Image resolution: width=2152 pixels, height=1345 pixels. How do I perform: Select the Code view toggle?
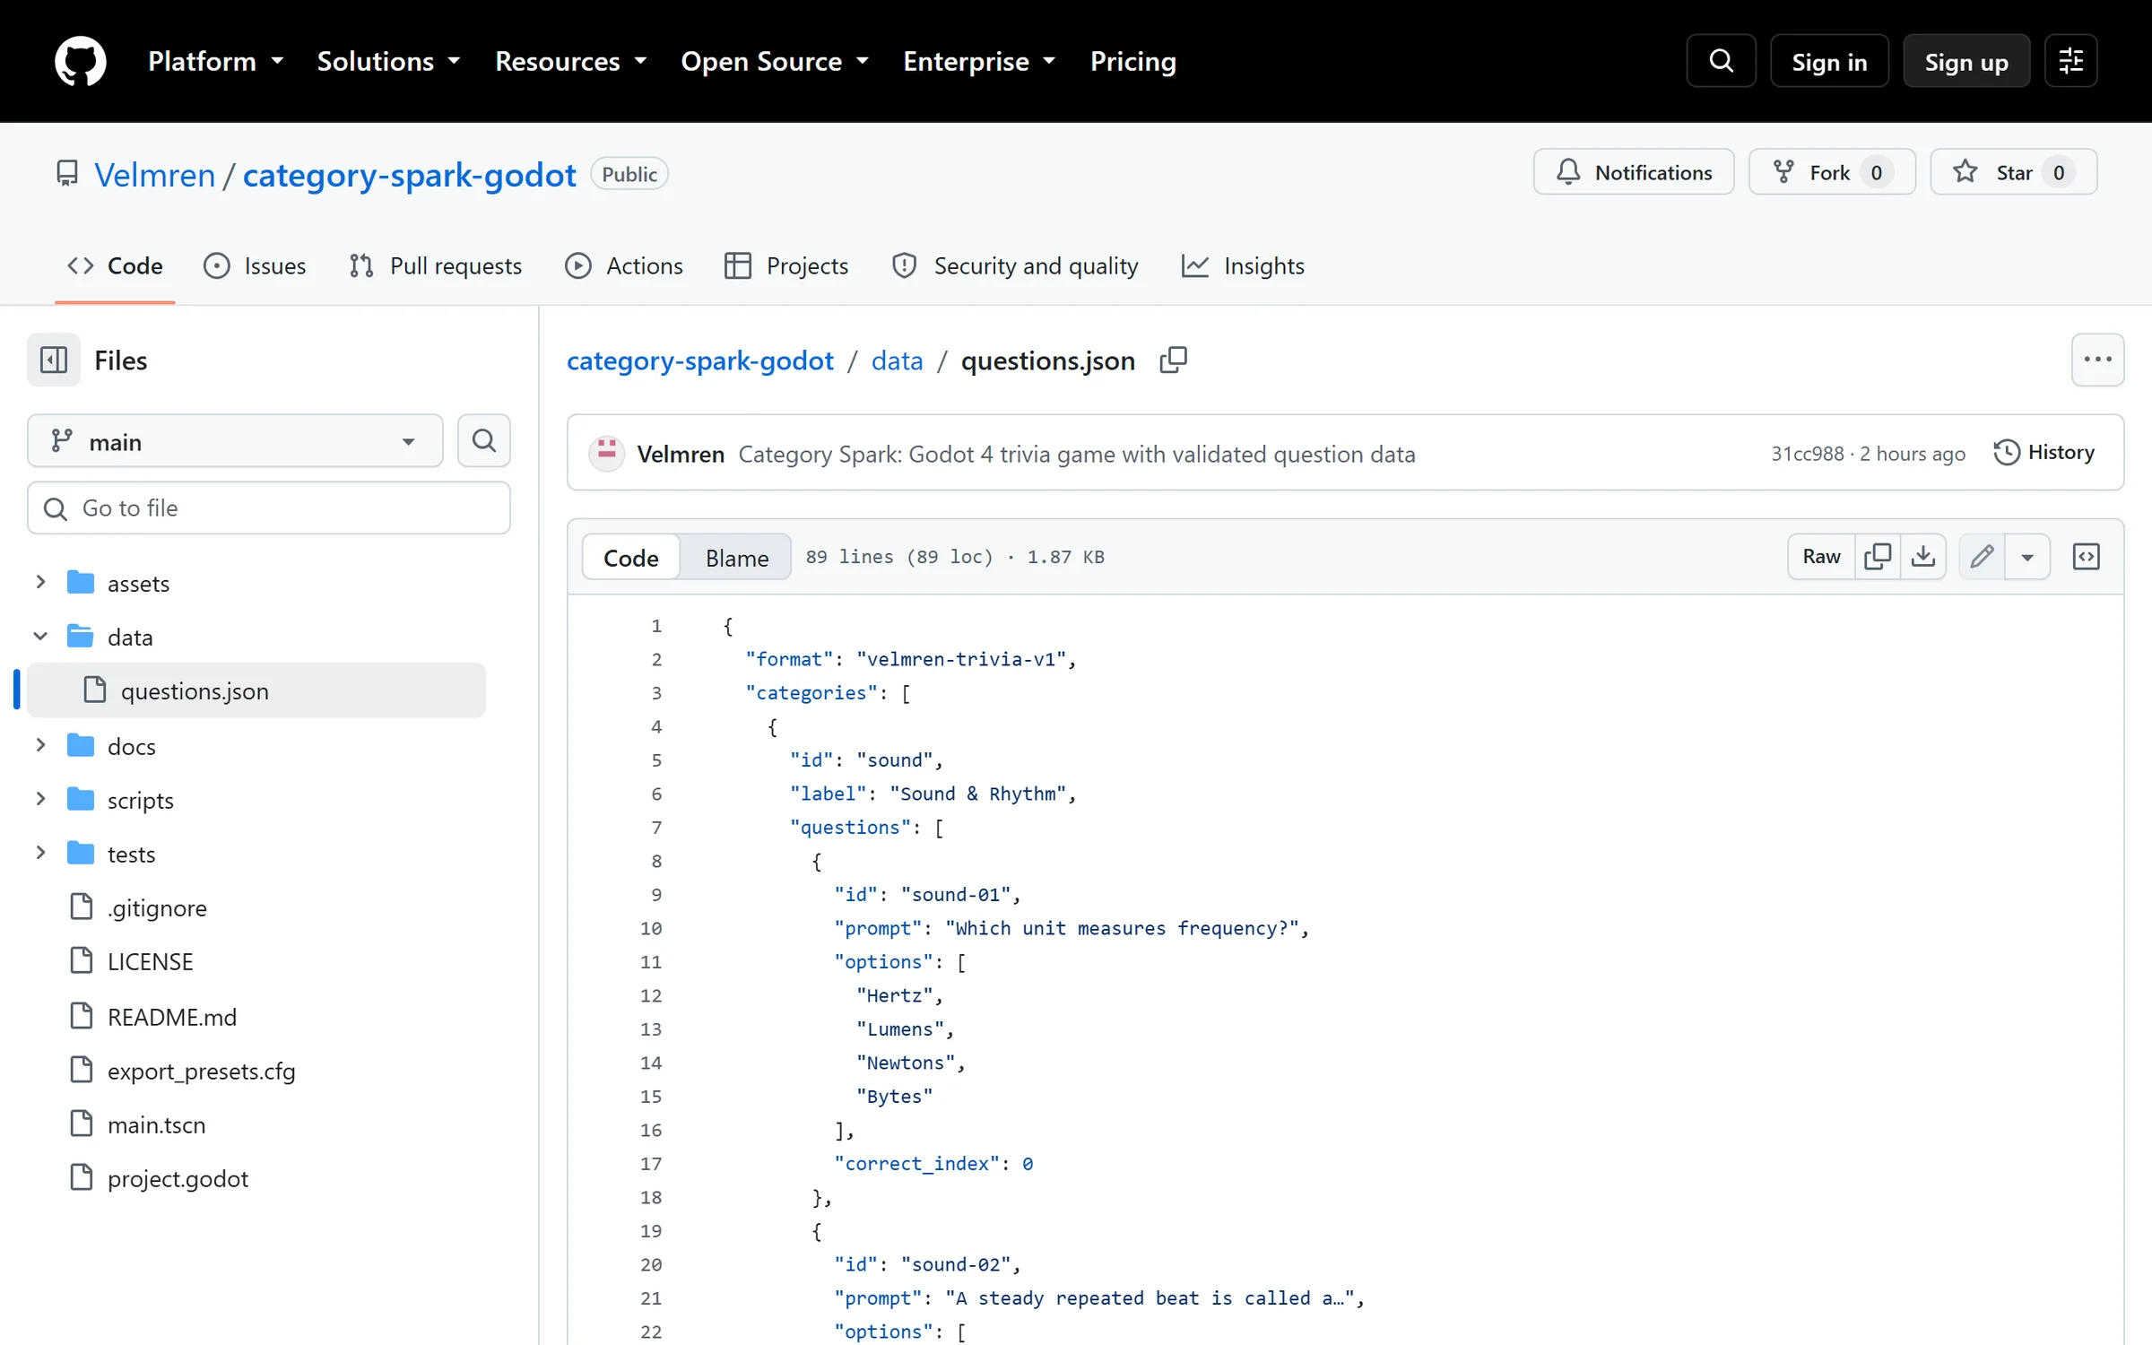(630, 558)
